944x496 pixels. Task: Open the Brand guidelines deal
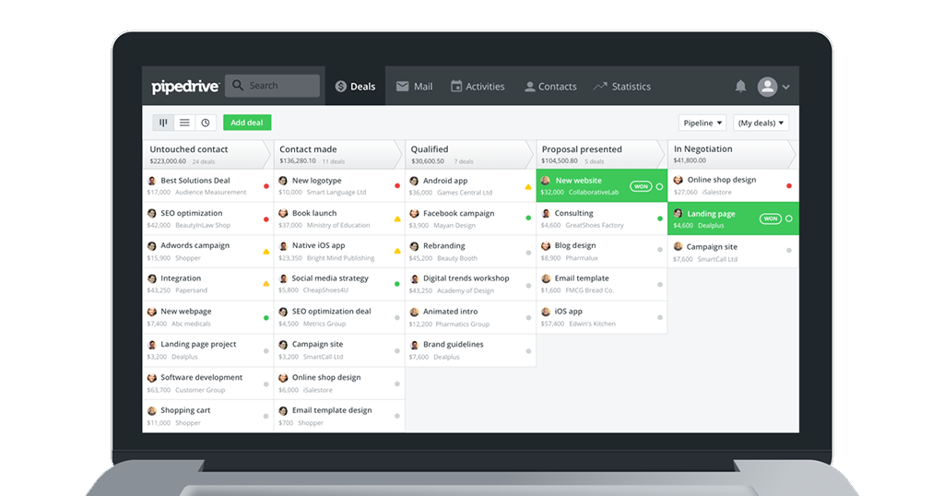[x=471, y=350]
